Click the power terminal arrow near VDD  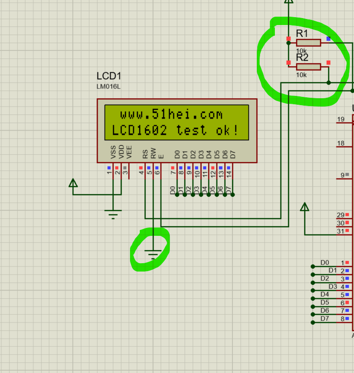(73, 183)
